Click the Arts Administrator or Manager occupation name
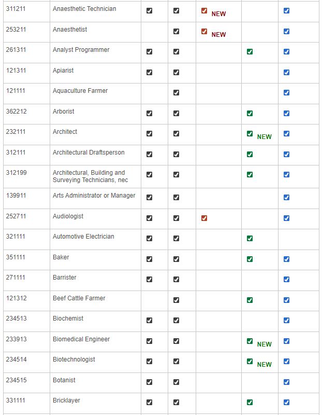The width and height of the screenshot is (322, 415). 94,196
